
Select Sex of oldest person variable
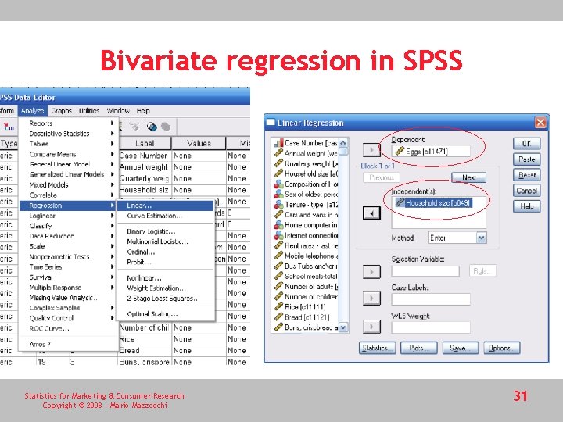[x=306, y=195]
